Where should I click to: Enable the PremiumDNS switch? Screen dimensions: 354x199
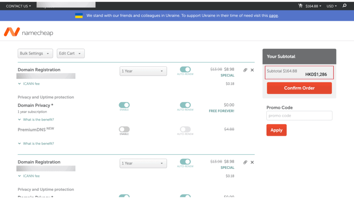point(124,129)
